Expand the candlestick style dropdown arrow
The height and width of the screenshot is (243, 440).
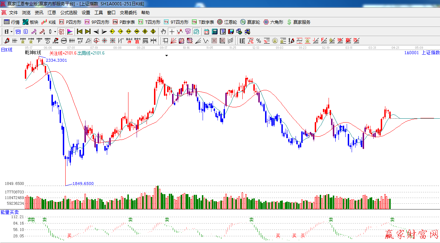(x=55, y=32)
